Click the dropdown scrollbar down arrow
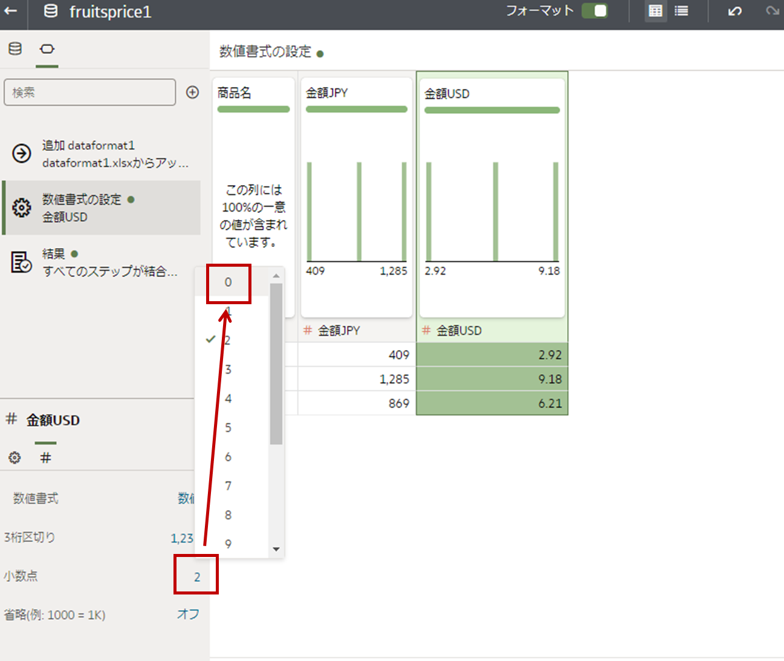The height and width of the screenshot is (661, 784). pos(276,549)
